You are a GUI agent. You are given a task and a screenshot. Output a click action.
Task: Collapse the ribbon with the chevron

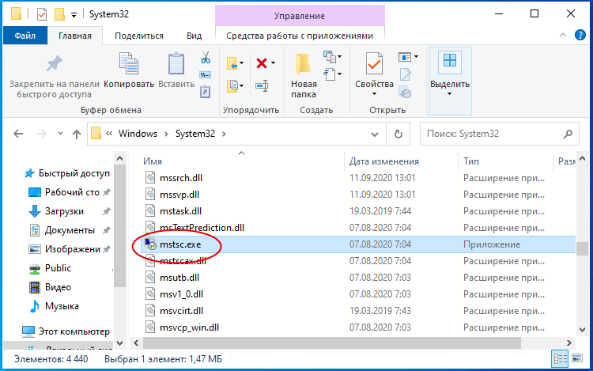563,35
